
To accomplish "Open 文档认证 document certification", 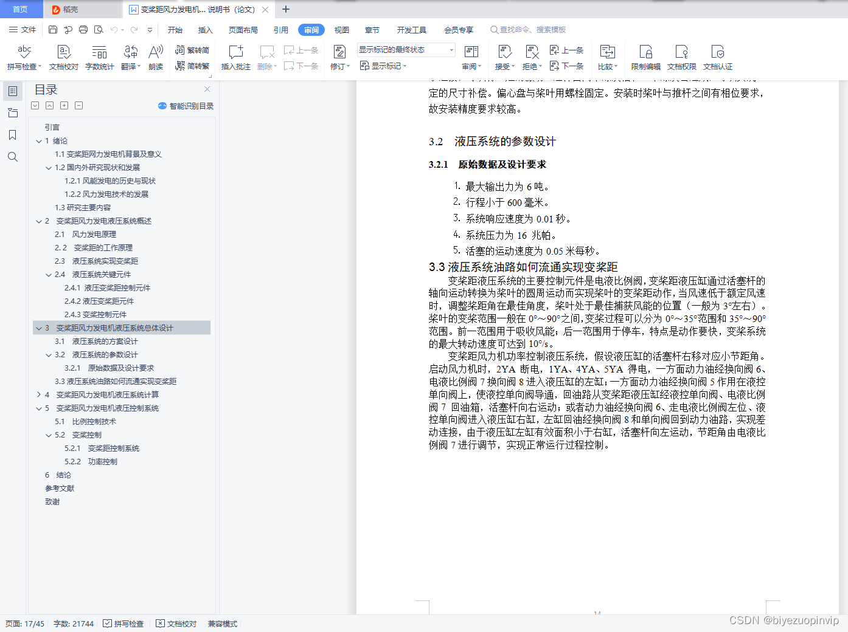I will [718, 57].
